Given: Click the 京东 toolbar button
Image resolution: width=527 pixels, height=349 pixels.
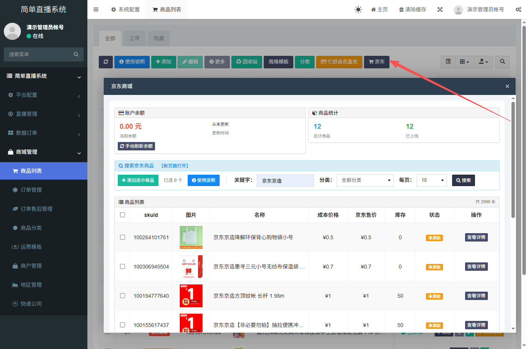Looking at the screenshot, I should coord(377,62).
